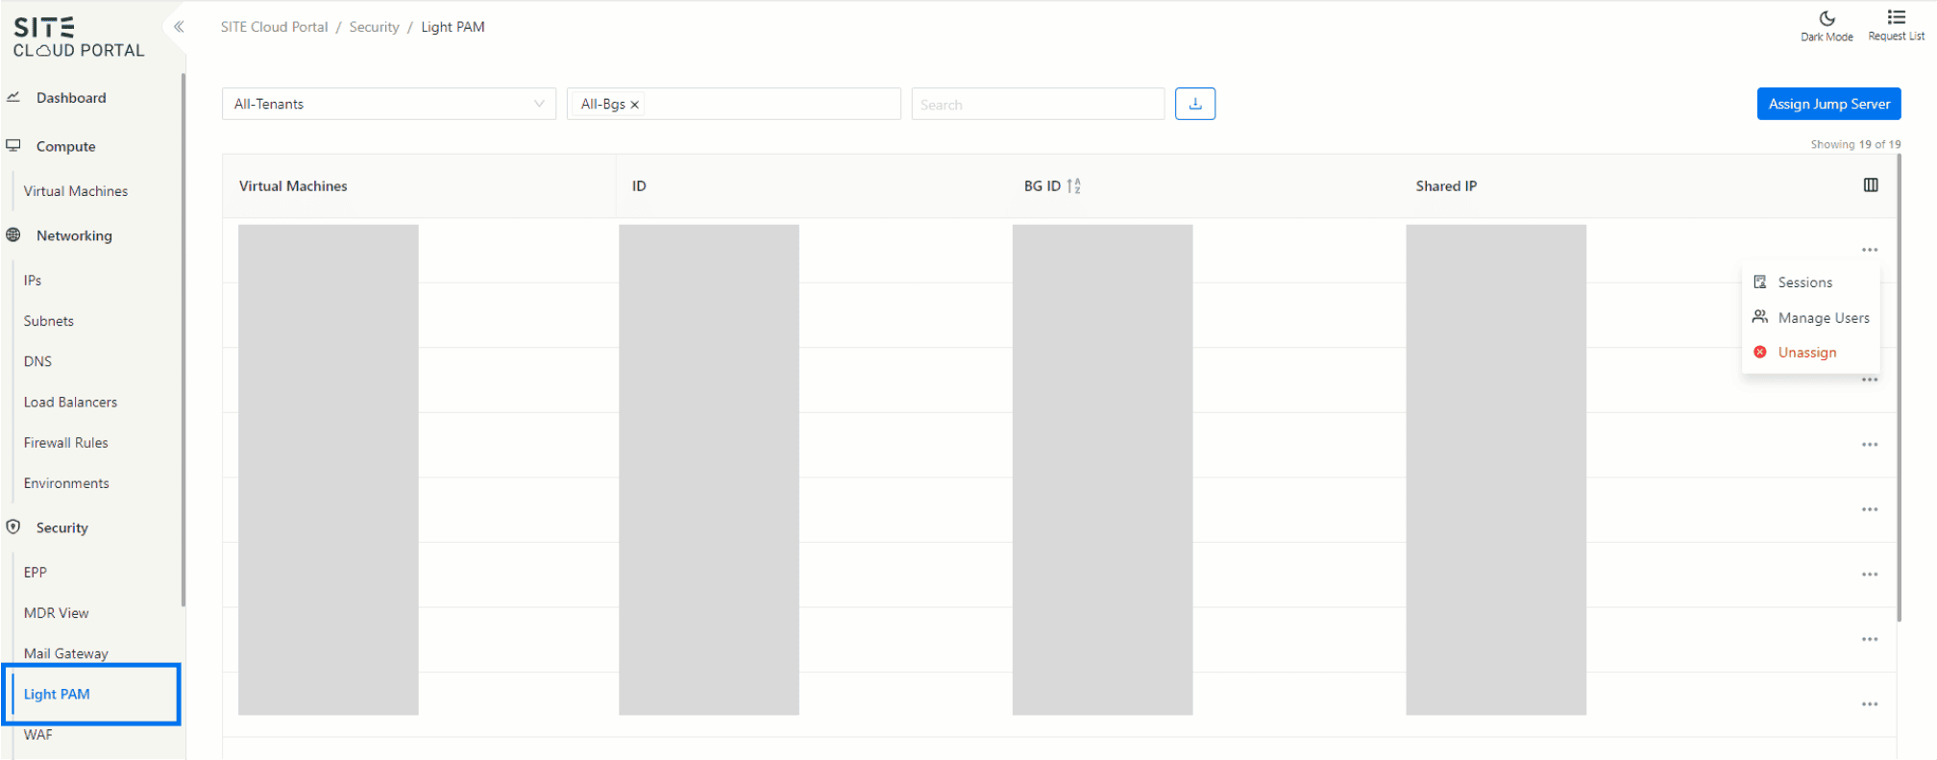Select Unassign from the context menu
The image size is (1937, 760).
tap(1806, 353)
